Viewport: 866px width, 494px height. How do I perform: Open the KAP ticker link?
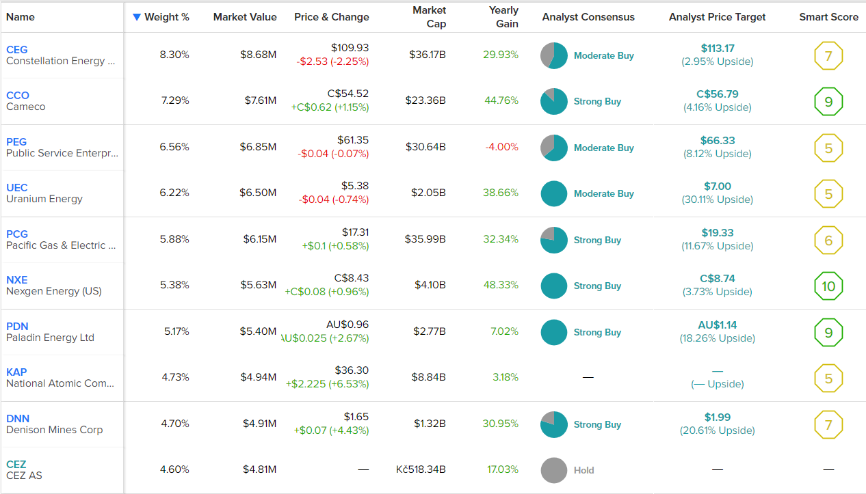point(16,372)
